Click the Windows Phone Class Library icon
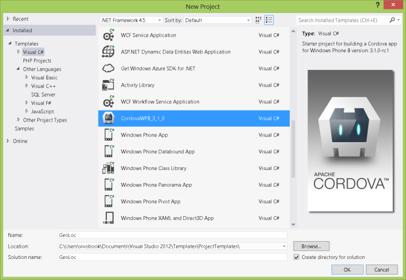The height and width of the screenshot is (280, 406). (x=108, y=168)
